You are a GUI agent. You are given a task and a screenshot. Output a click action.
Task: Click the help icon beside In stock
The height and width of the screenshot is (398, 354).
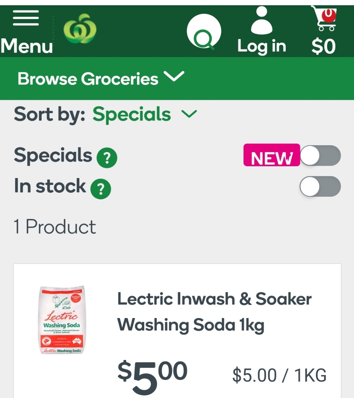(x=101, y=189)
